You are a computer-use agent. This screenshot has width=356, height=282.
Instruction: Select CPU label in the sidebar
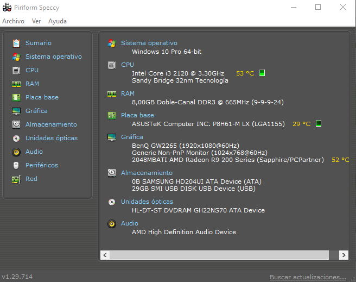[x=32, y=70]
